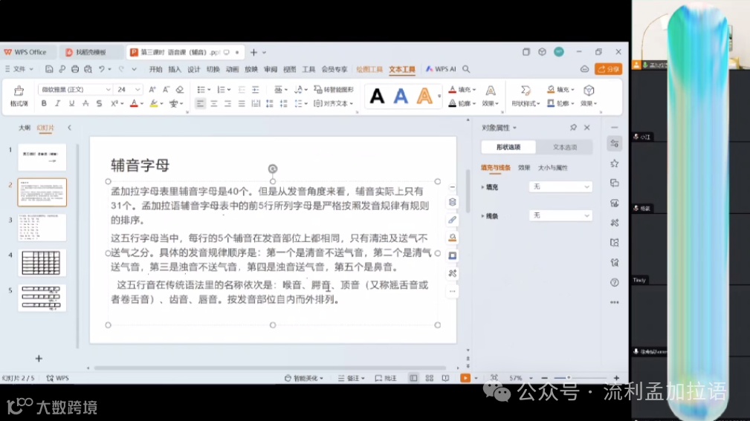
Task: Switch to slide sorter grid view icon
Action: 429,378
